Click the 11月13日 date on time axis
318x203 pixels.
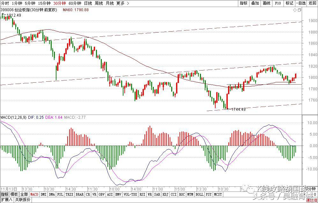tap(9, 189)
